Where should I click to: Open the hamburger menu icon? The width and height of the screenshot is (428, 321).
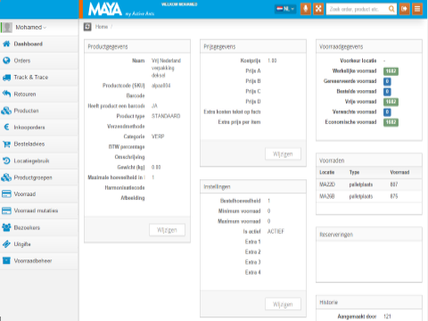[417, 9]
